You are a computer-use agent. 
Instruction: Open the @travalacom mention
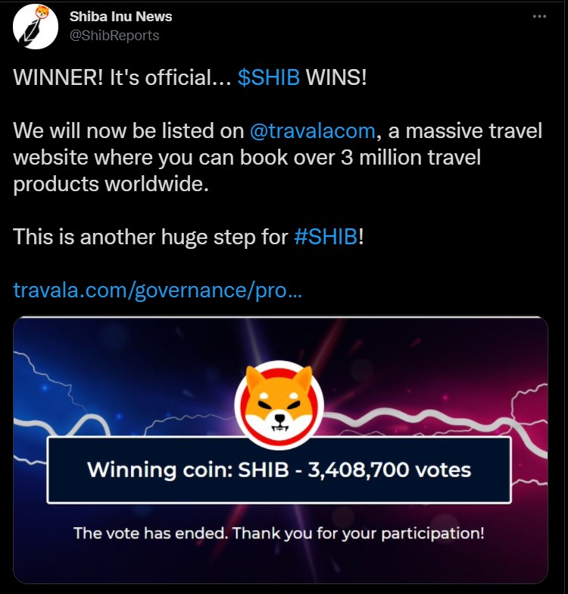(x=312, y=130)
